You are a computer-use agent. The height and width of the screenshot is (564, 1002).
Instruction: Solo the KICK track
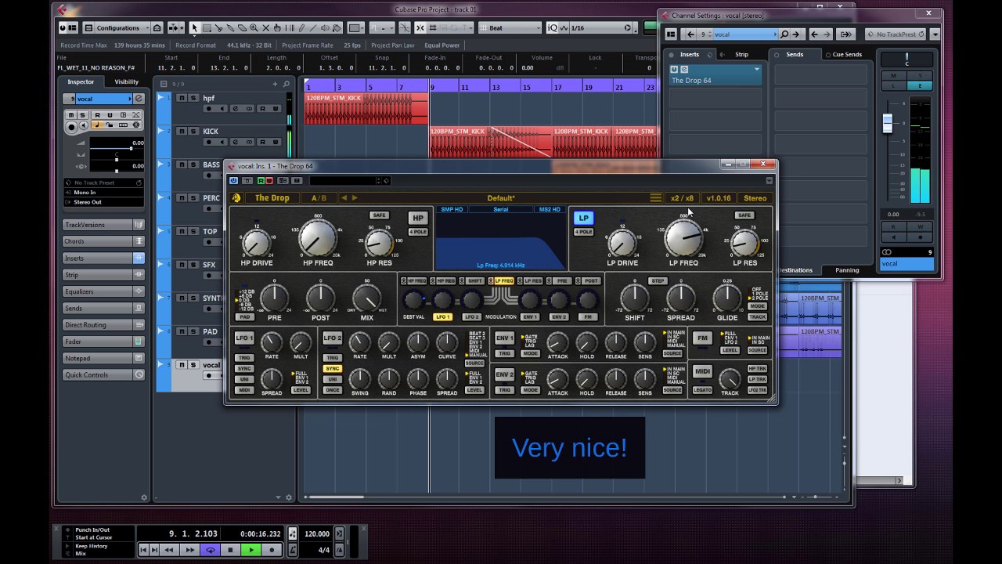click(193, 131)
